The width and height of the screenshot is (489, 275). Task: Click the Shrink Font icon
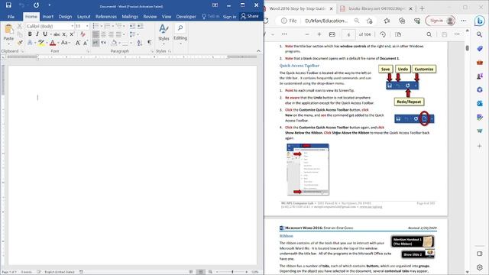[x=86, y=43]
